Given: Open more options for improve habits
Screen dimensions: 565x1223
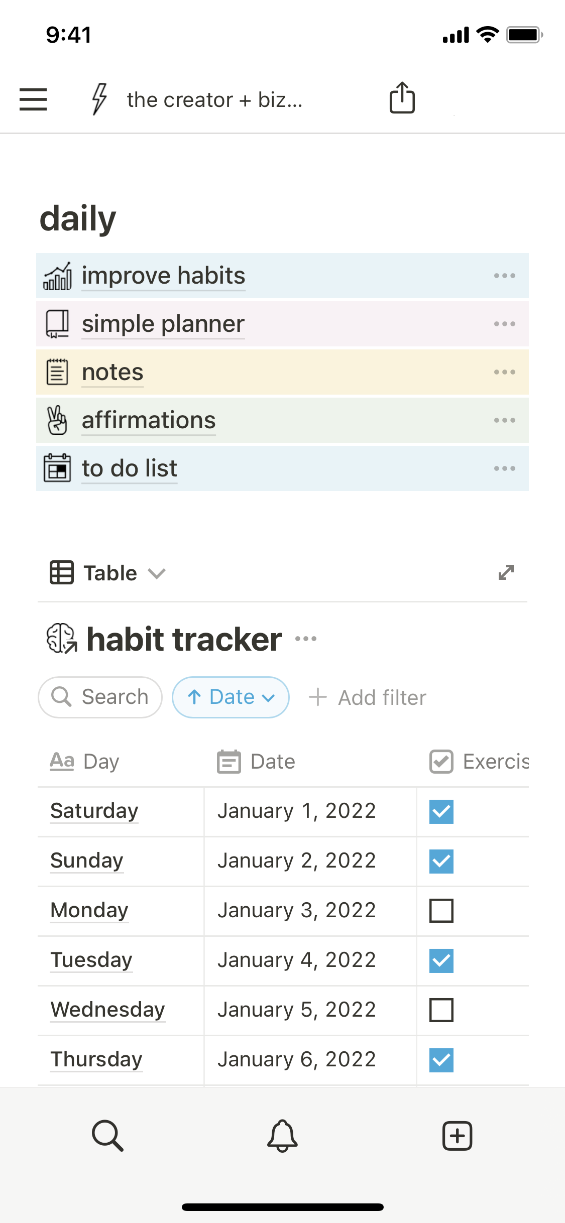Looking at the screenshot, I should pyautogui.click(x=504, y=276).
